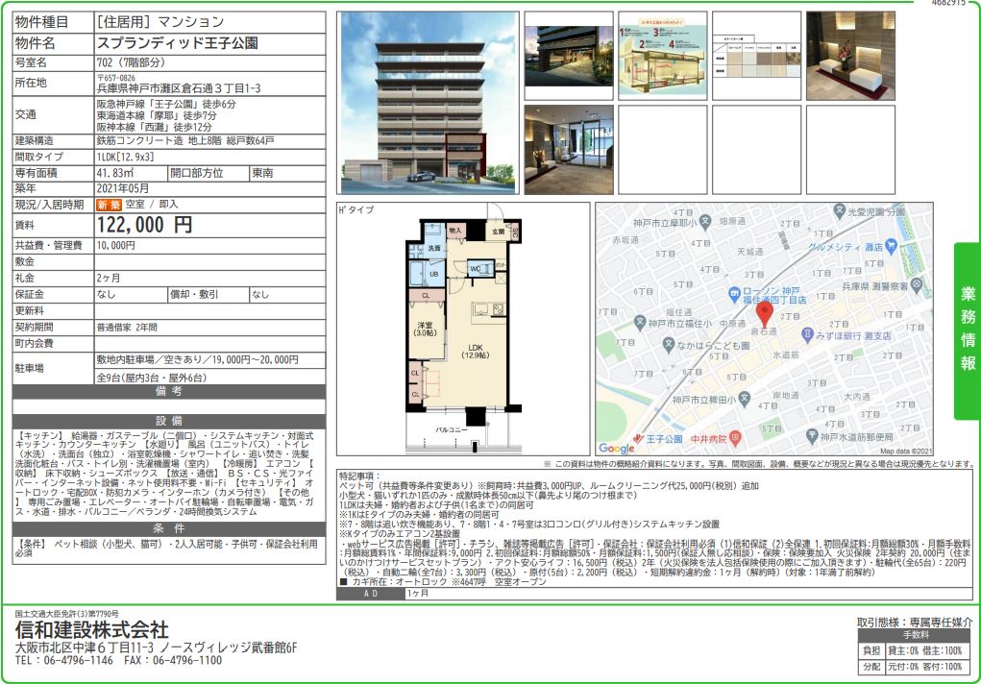Select the room number 702（7階部分）
Screen dimensions: 981x684
click(x=131, y=62)
